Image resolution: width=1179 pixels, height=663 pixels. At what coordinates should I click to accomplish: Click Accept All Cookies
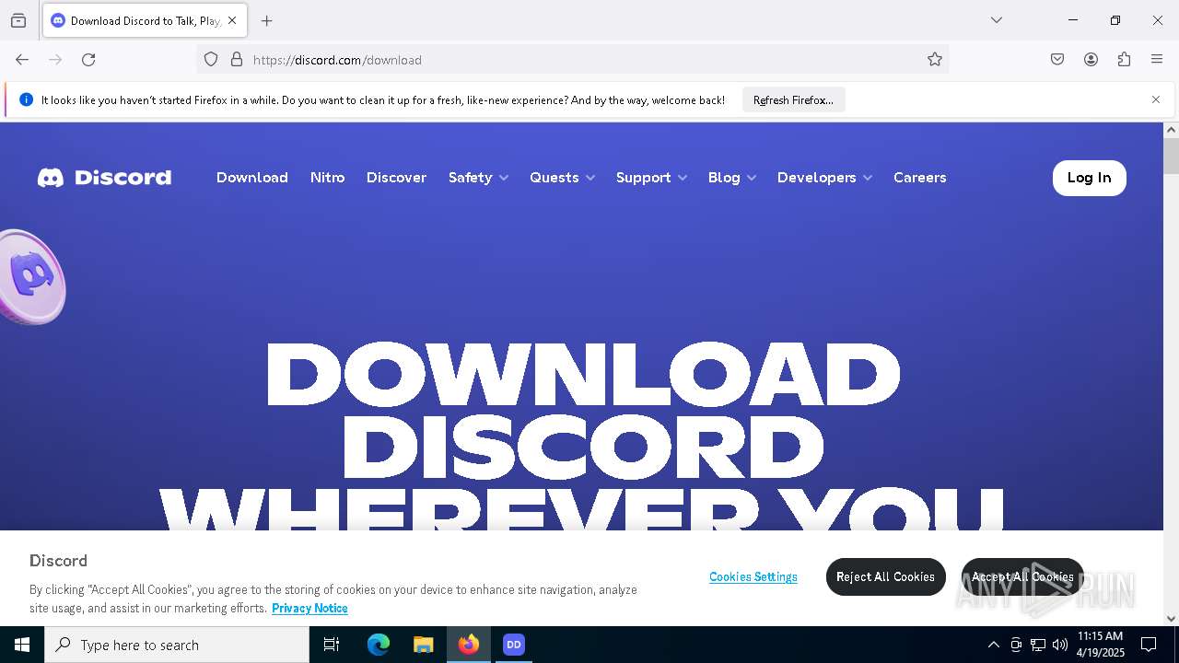click(1022, 576)
